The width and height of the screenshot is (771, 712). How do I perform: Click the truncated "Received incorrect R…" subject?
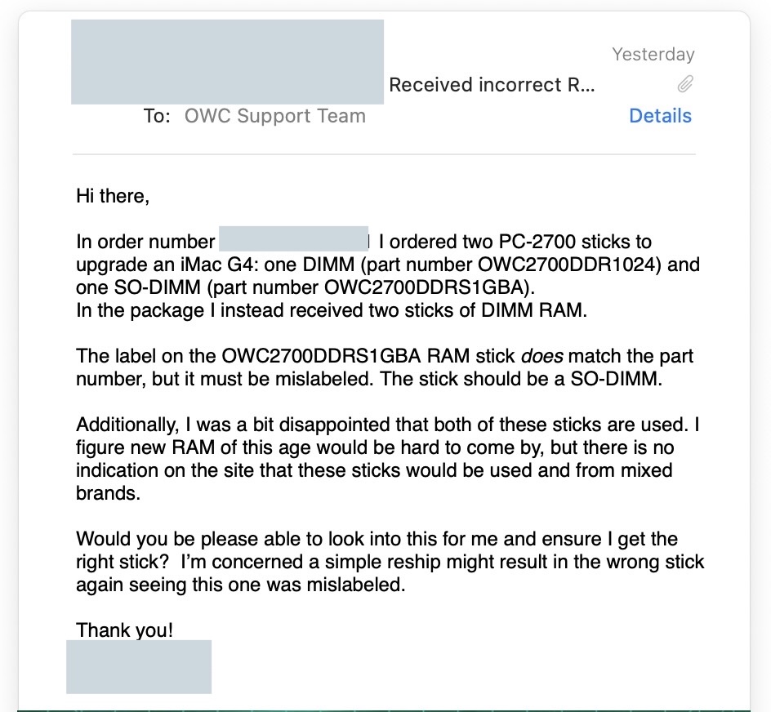tap(492, 85)
